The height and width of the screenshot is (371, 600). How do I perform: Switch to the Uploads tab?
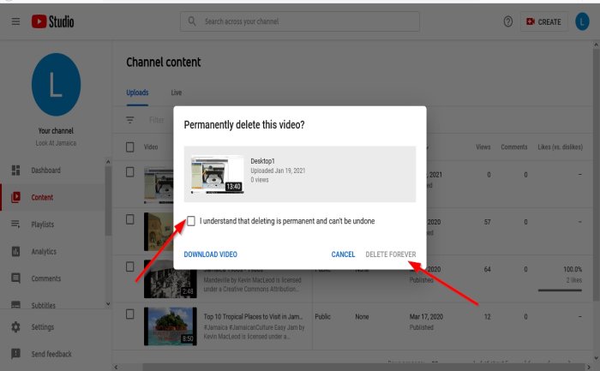coord(137,93)
